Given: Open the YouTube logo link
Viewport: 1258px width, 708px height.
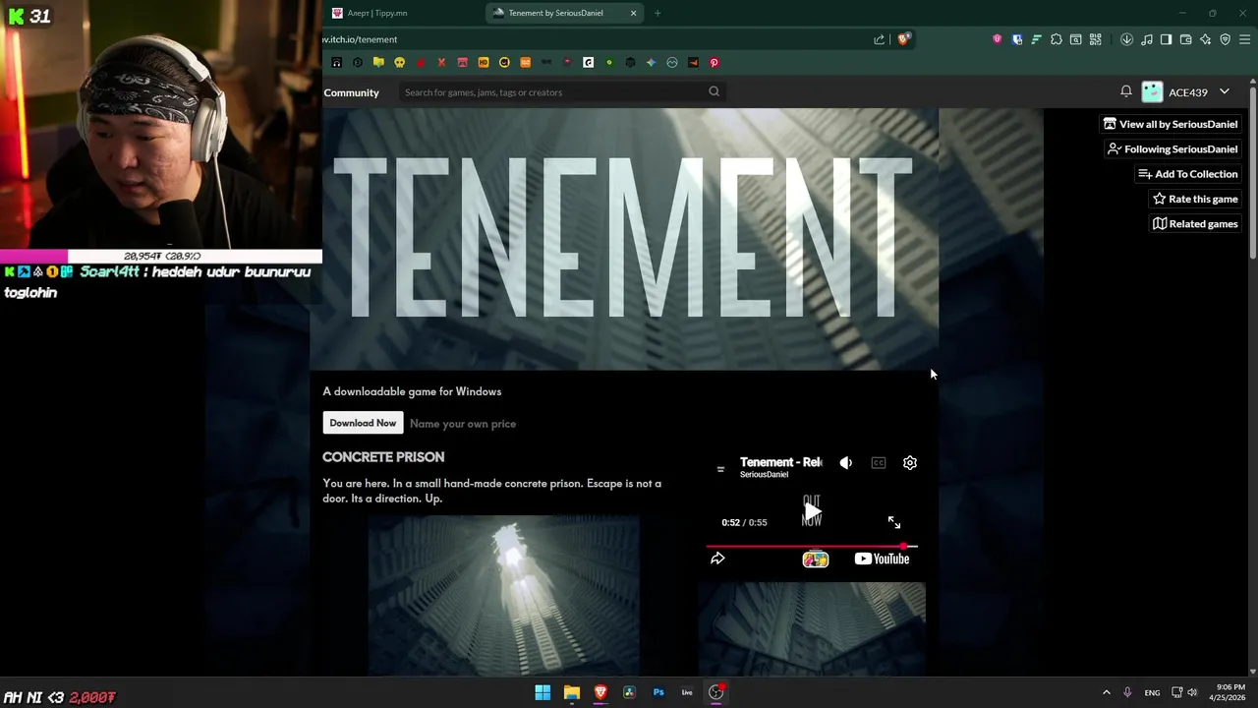Looking at the screenshot, I should (x=882, y=559).
